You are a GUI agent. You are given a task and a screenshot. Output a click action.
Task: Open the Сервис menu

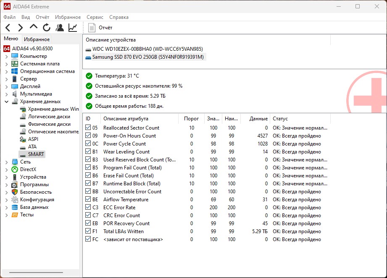(95, 17)
